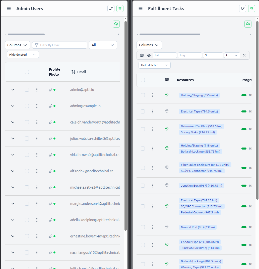The height and width of the screenshot is (269, 259).
Task: Check the checkbox for admin@example.io row
Action: [27, 106]
